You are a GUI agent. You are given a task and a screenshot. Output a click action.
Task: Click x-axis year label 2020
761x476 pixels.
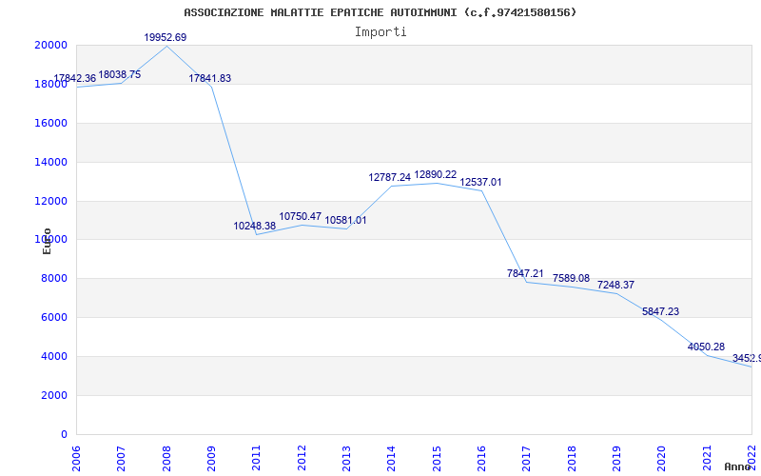[x=662, y=458]
